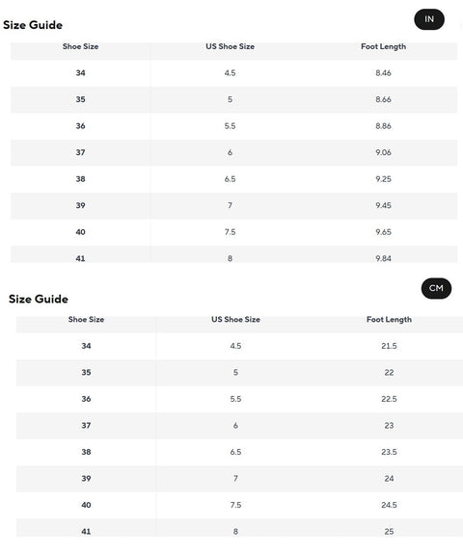Select shoe size 34 row in inches table
The height and width of the screenshot is (553, 463).
click(233, 73)
